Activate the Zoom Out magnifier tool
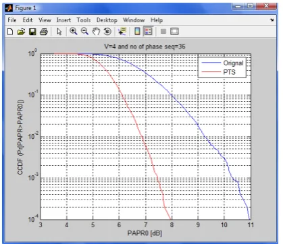This screenshot has height=244, width=283. 84,32
